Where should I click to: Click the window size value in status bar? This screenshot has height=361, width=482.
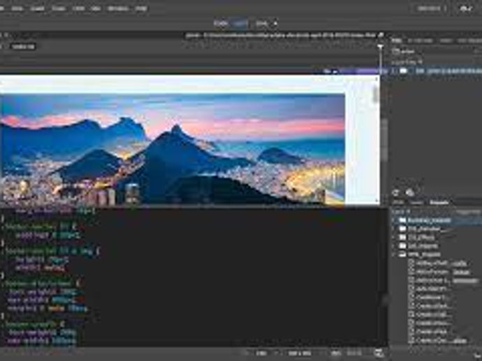coord(300,353)
